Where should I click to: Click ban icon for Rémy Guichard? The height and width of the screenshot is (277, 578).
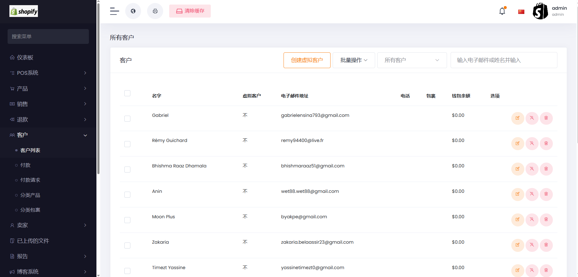pos(532,143)
